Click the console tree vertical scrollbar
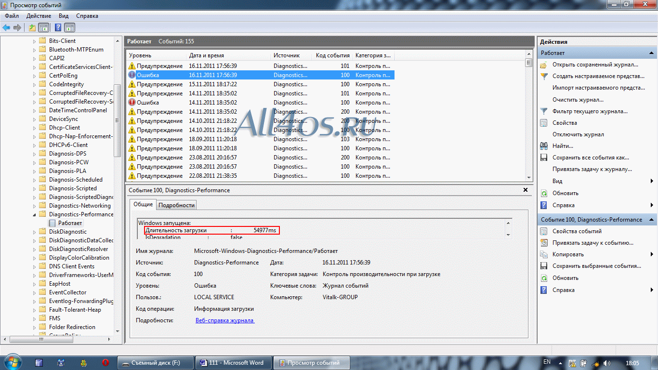 pyautogui.click(x=118, y=185)
